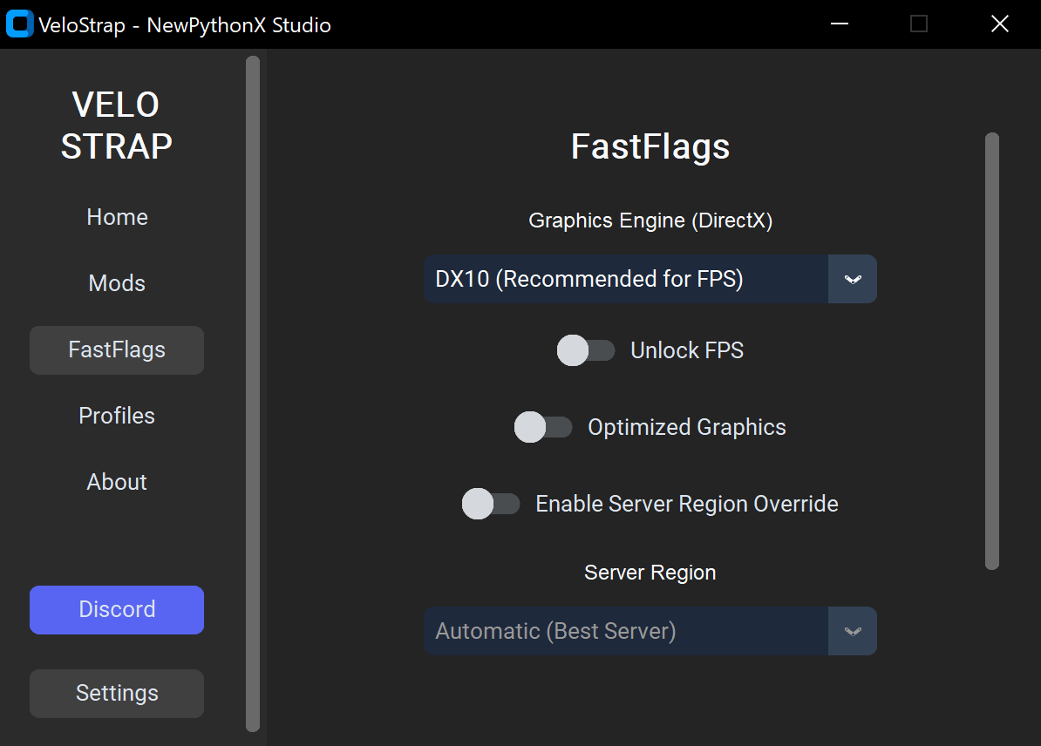Go to the Home page
1041x746 pixels.
[117, 217]
